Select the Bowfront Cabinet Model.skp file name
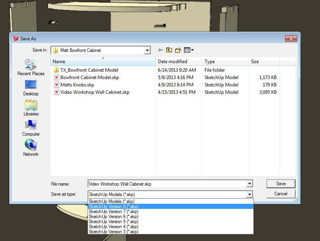The image size is (320, 241). click(x=89, y=77)
